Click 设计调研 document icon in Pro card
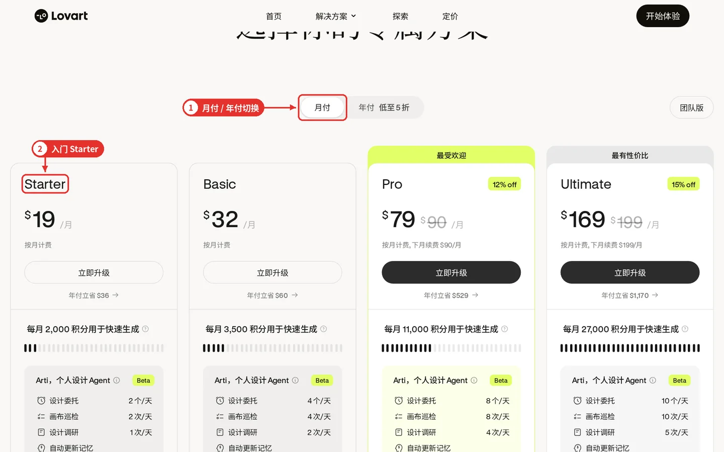Screen dimensions: 724x452 coord(399,432)
